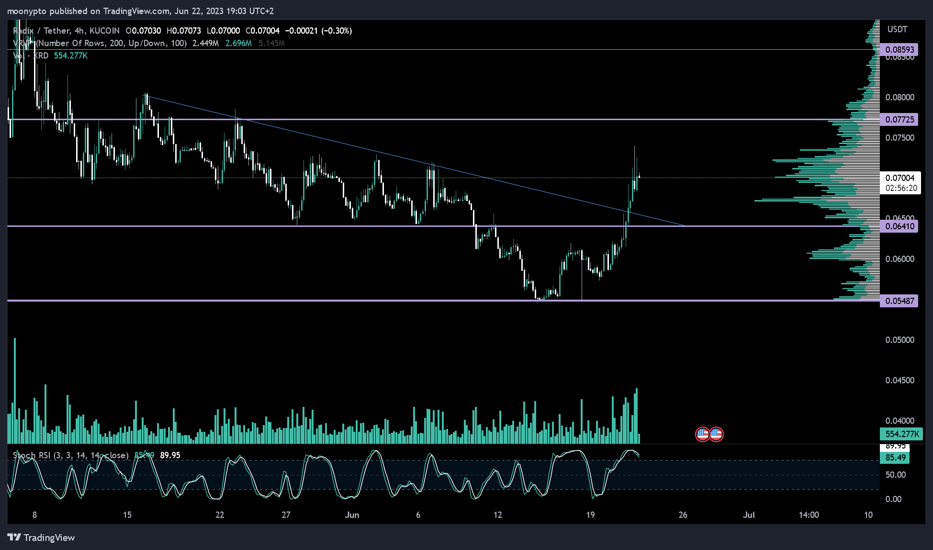Screen dimensions: 933x550
Task: Select the 0.06410 support price label
Action: [899, 226]
